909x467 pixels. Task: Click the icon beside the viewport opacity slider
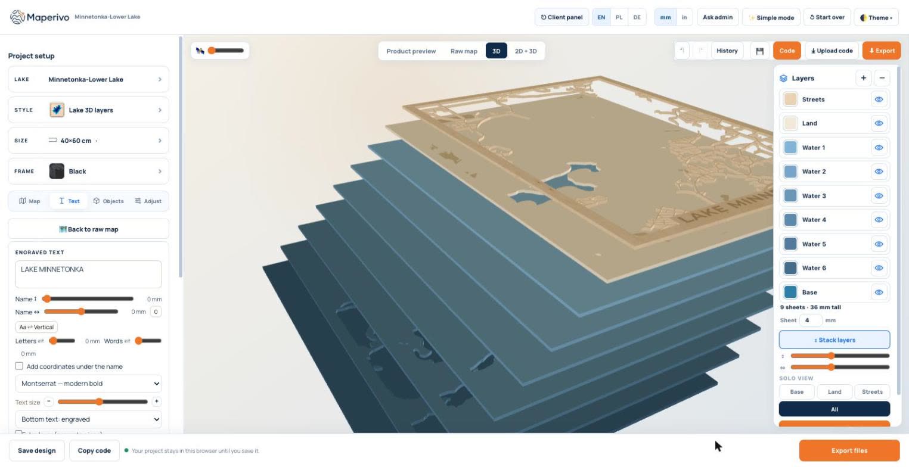[x=200, y=51]
